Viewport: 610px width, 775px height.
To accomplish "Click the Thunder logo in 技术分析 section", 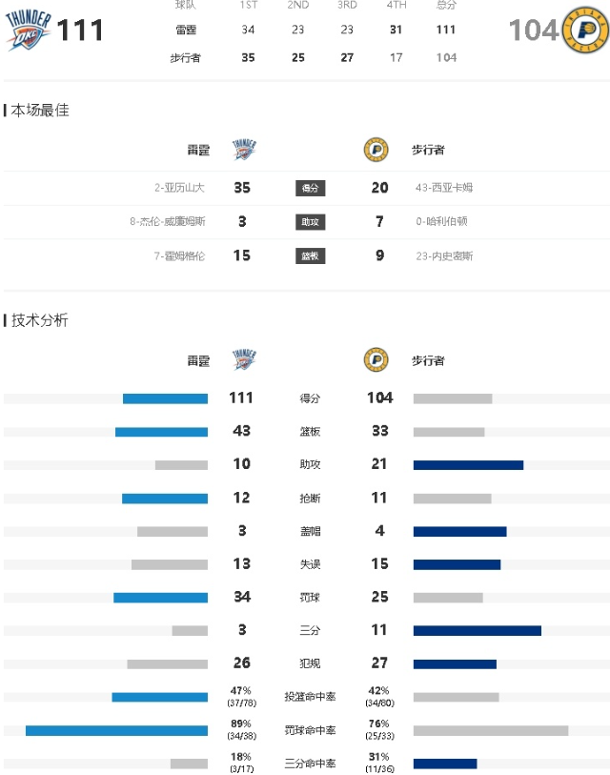I will (244, 359).
